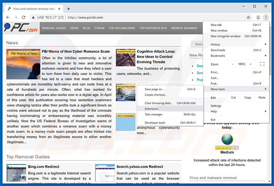
Task: Select New tab from the Chrome menu
Action: [236, 25]
